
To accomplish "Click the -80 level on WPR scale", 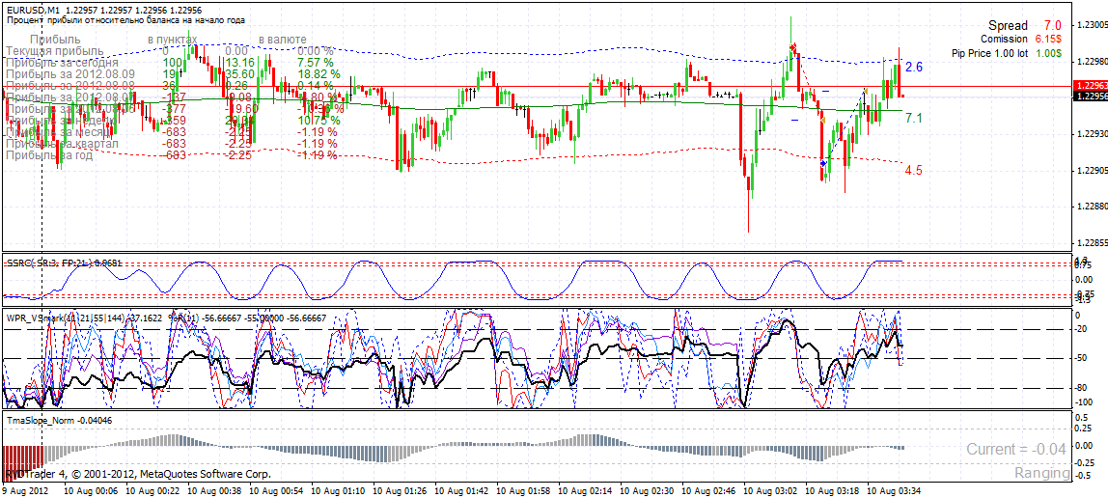I will tap(1083, 388).
